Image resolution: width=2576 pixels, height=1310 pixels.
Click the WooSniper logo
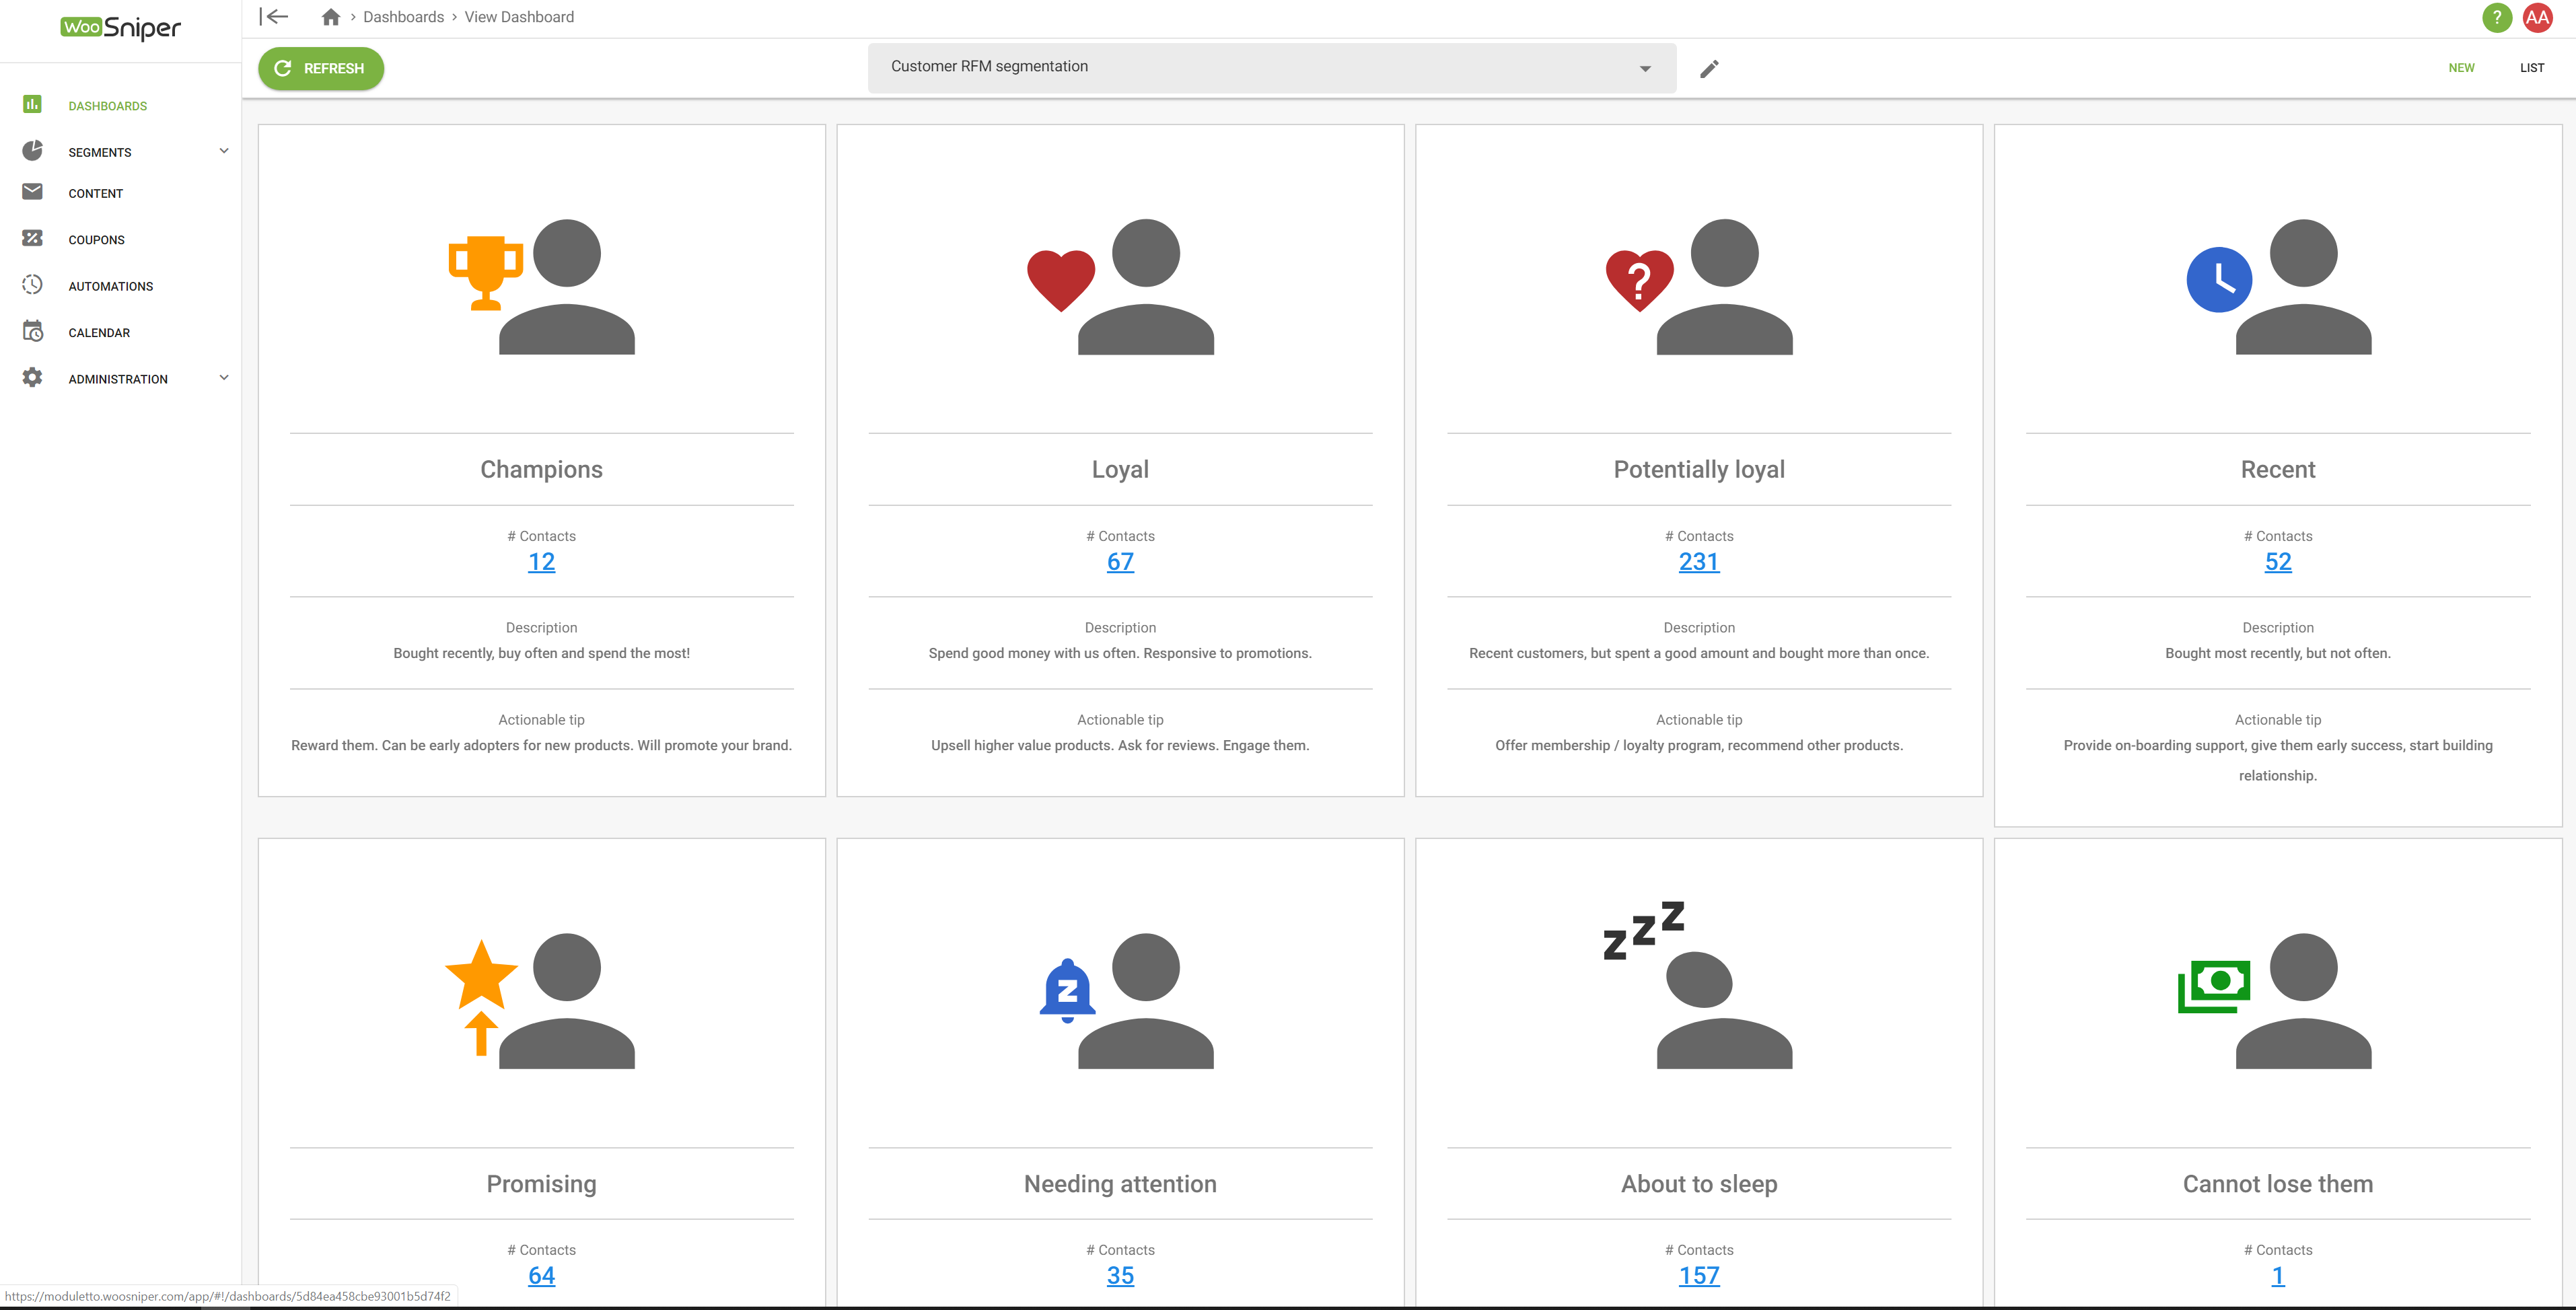(120, 28)
